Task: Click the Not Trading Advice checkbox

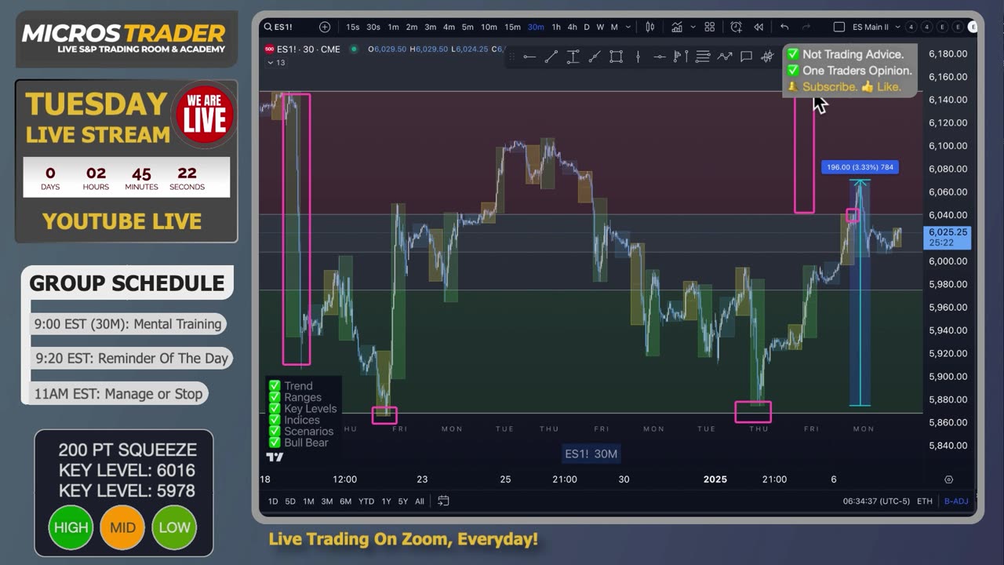Action: (x=793, y=54)
